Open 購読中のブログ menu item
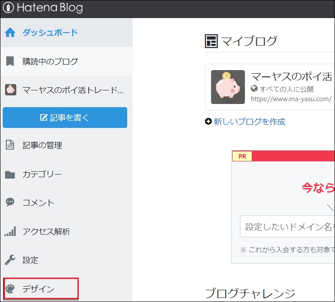 coord(50,61)
